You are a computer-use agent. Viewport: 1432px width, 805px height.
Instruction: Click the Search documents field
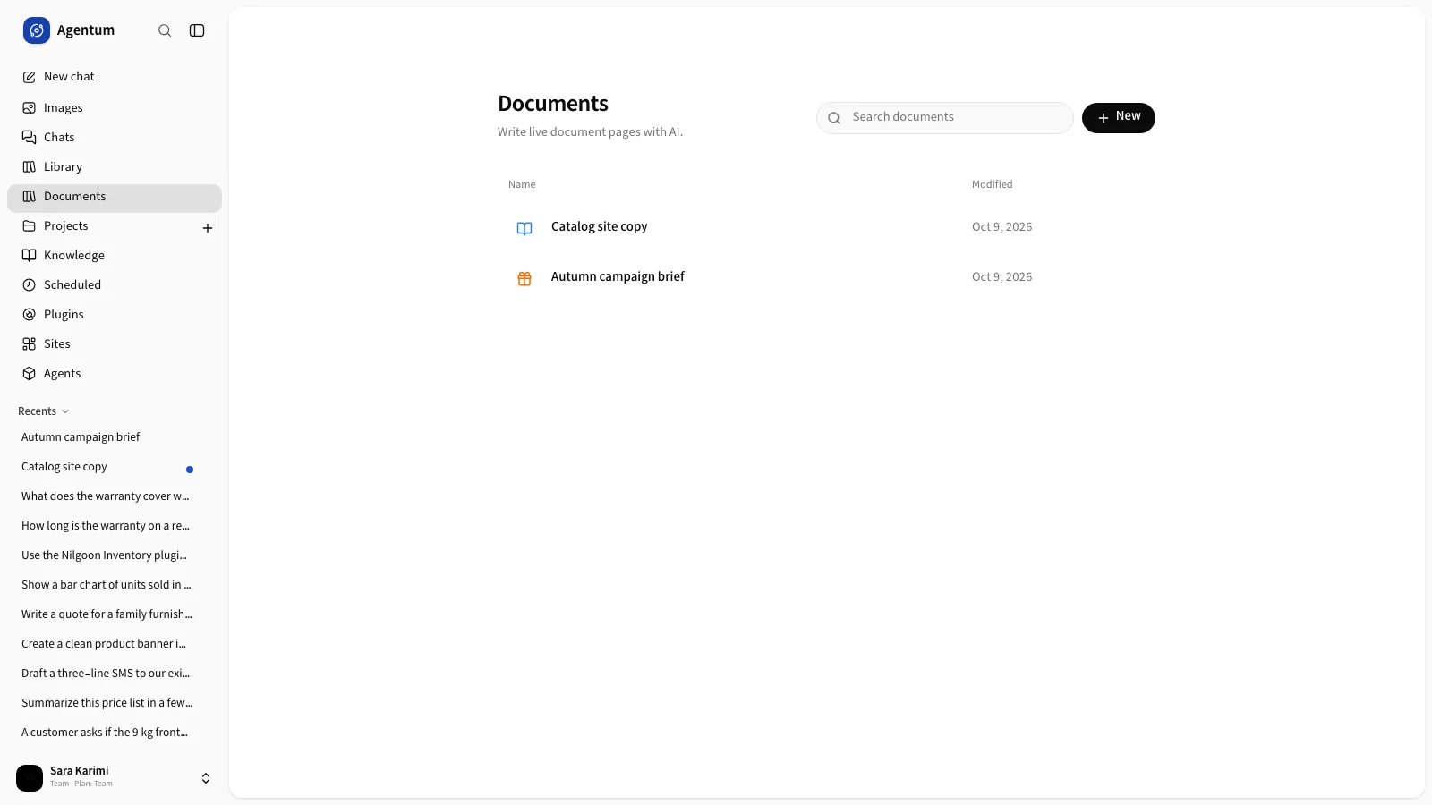(944, 118)
